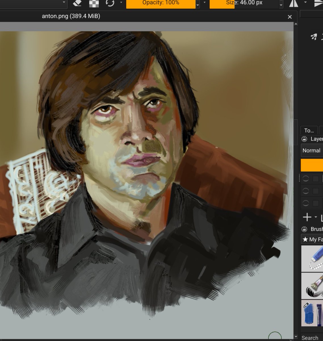Click the Layers docker lock icon
This screenshot has width=323, height=341.
pyautogui.click(x=304, y=139)
